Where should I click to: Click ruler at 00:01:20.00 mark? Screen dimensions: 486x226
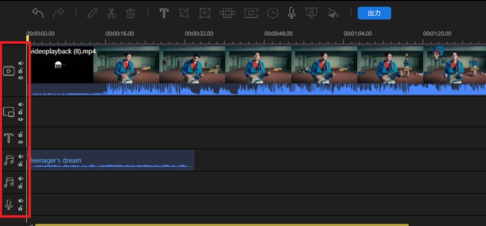click(437, 33)
